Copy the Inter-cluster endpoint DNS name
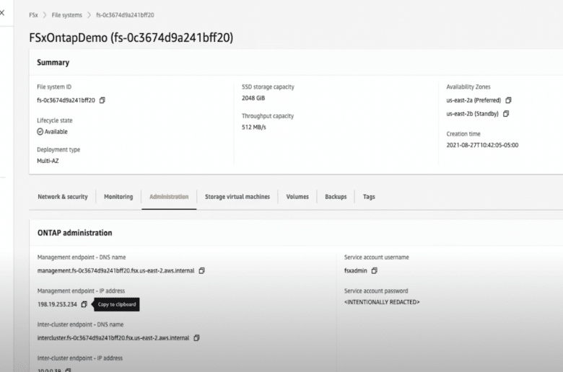Image resolution: width=563 pixels, height=372 pixels. (x=196, y=338)
